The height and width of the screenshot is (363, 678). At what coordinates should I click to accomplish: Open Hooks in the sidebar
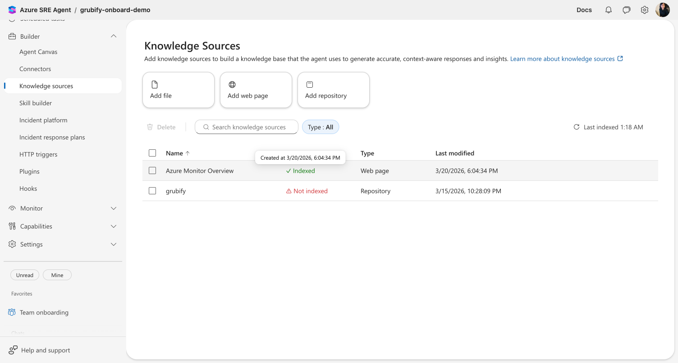[x=28, y=188]
